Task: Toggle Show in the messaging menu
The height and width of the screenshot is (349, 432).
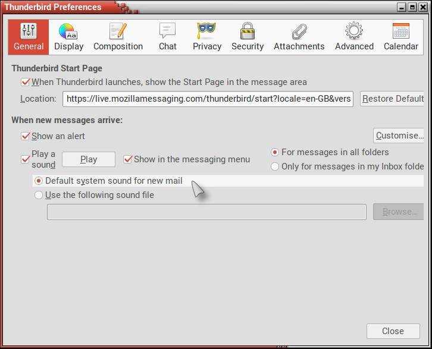Action: (x=128, y=159)
